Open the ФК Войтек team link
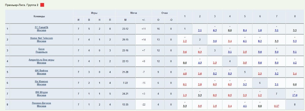This screenshot has height=111, width=305. (x=41, y=72)
